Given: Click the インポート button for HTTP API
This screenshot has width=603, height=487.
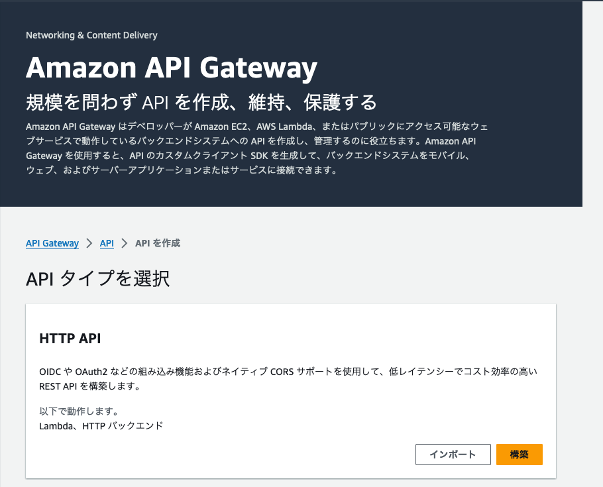Looking at the screenshot, I should pyautogui.click(x=453, y=455).
